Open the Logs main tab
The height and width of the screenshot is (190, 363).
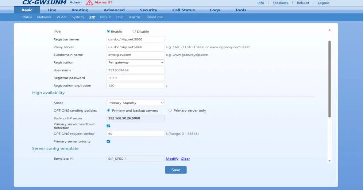click(x=215, y=10)
